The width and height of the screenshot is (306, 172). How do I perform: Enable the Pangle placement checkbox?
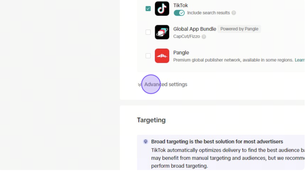pyautogui.click(x=148, y=56)
